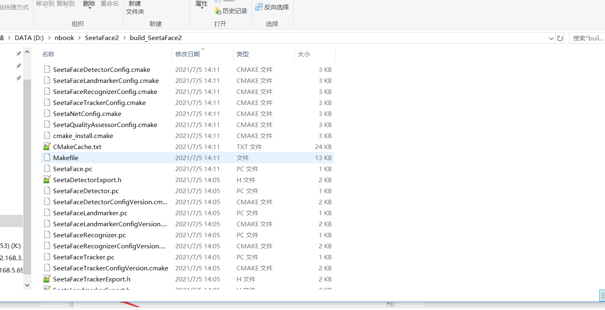
Task: Expand the 属性 dropdown arrow
Action: pos(201,9)
